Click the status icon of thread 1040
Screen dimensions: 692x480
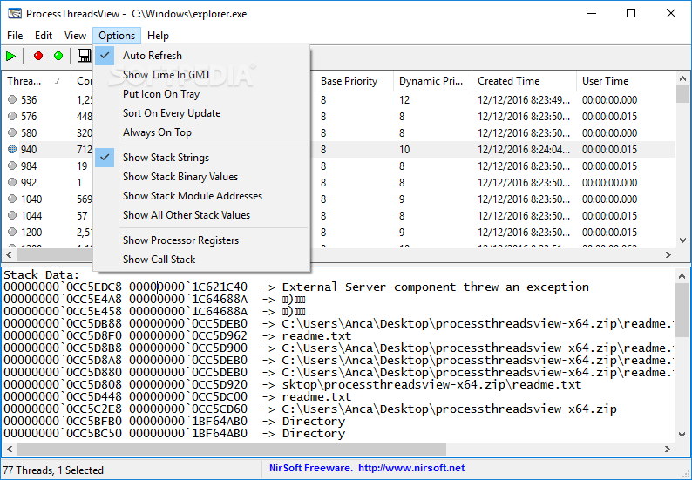click(12, 199)
